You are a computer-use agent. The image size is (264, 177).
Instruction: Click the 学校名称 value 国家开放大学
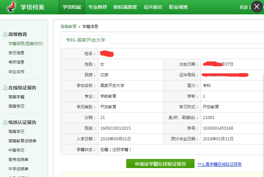tap(112, 85)
